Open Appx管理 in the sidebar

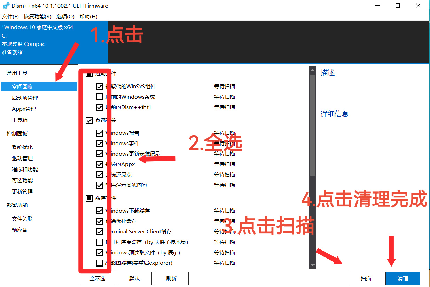point(24,109)
